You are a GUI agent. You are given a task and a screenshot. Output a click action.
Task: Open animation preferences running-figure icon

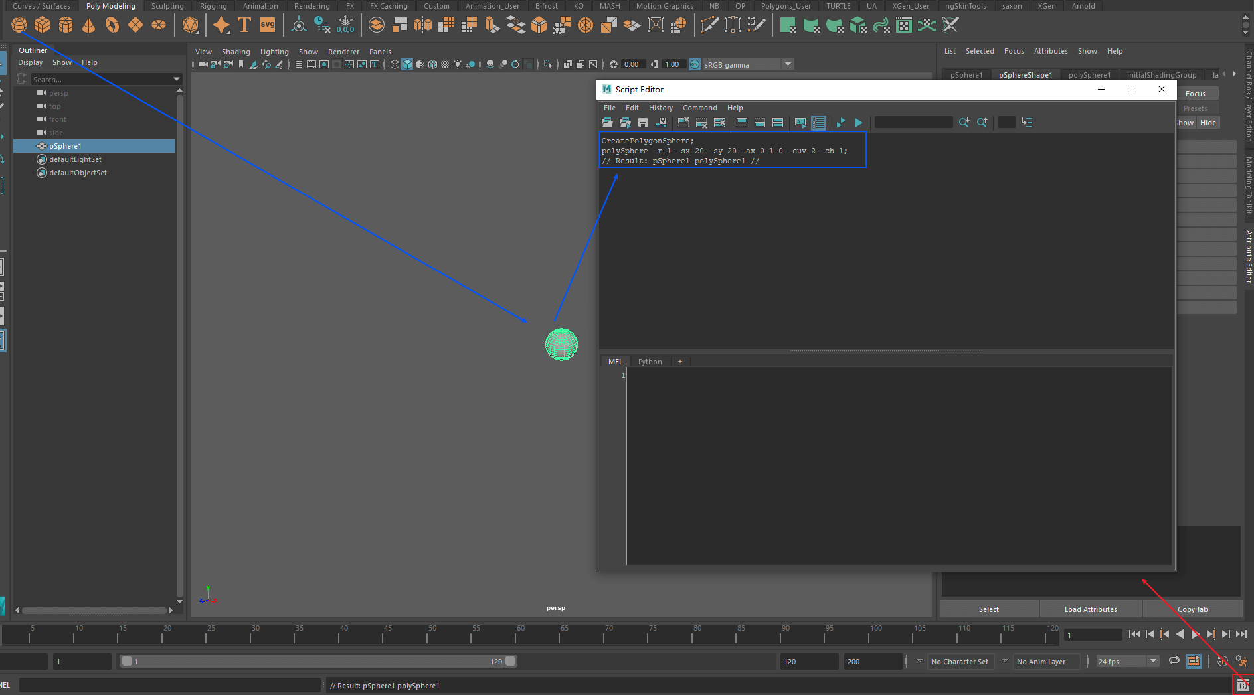1241,661
